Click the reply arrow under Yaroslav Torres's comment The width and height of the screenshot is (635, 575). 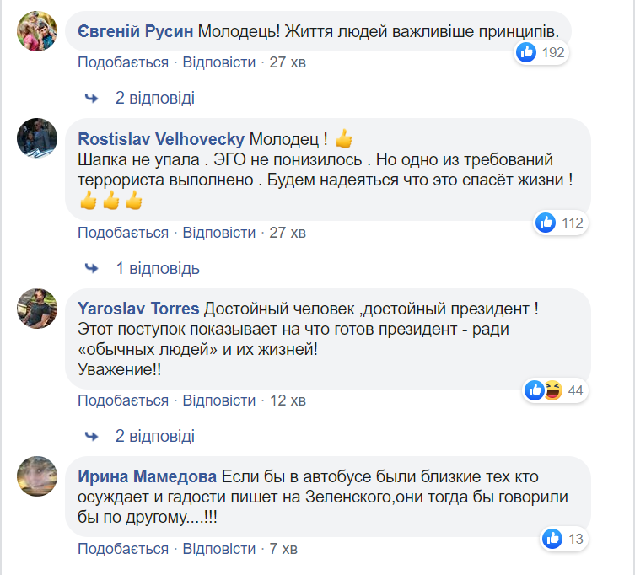pyautogui.click(x=92, y=436)
